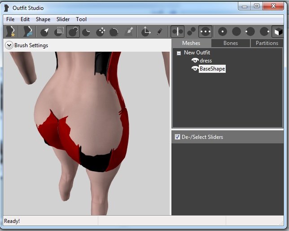Image resolution: width=289 pixels, height=231 pixels.
Task: Switch to the Partitions tab
Action: point(267,43)
